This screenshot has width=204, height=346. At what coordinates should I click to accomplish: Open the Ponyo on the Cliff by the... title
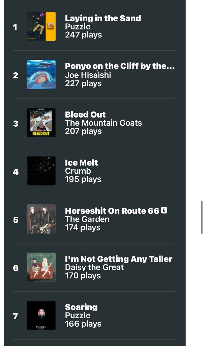coord(120,66)
